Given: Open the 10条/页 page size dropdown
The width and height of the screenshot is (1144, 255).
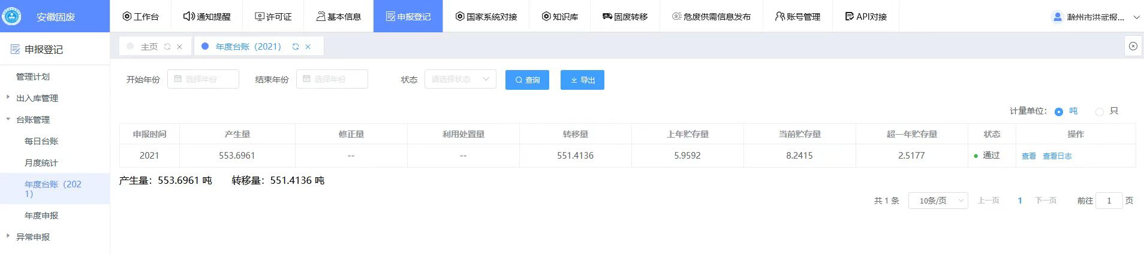Looking at the screenshot, I should tap(938, 201).
